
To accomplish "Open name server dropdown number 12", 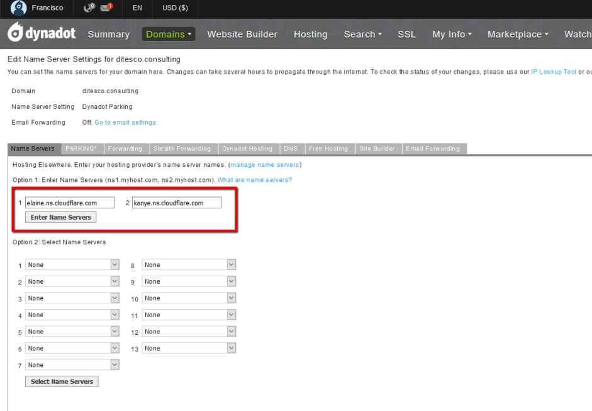I will [x=189, y=331].
